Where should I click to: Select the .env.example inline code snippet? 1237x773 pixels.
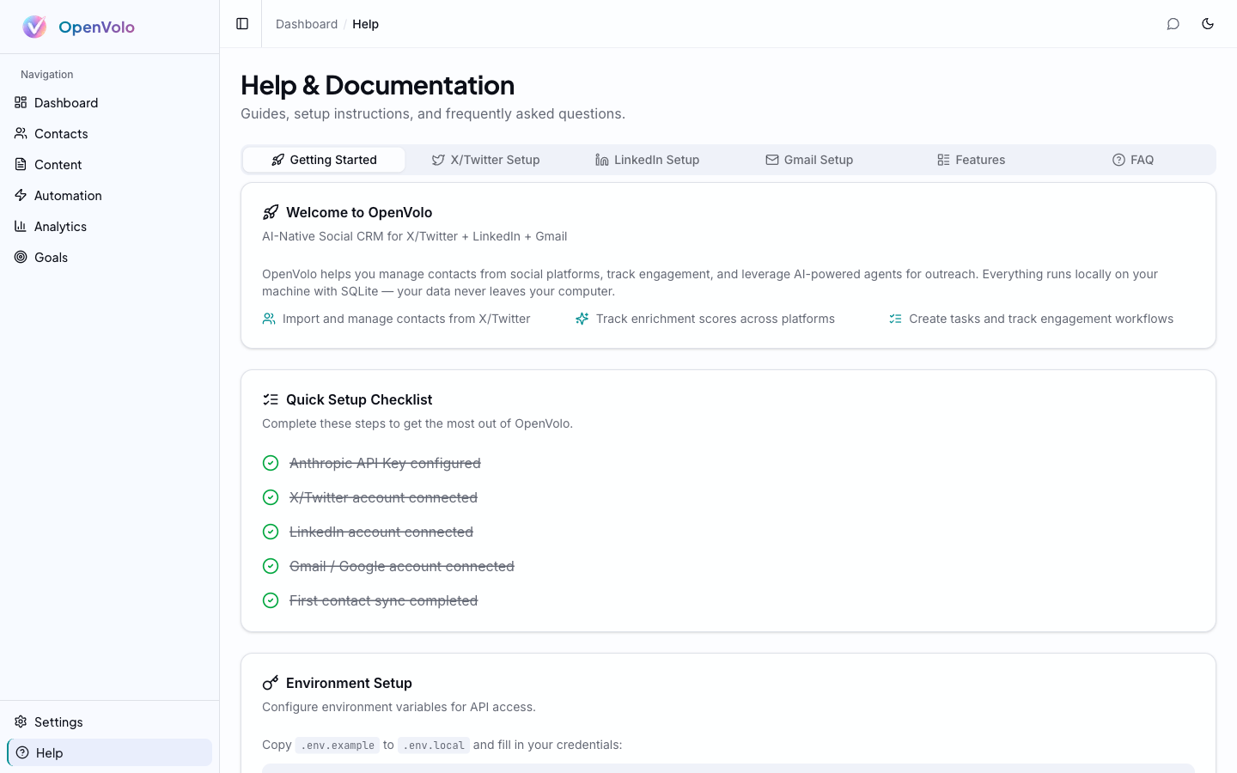click(x=337, y=745)
